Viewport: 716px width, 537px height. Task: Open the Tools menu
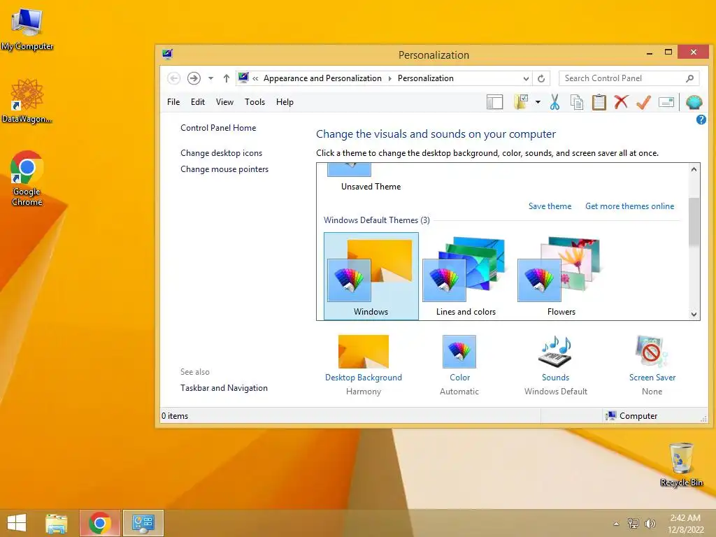click(x=255, y=102)
